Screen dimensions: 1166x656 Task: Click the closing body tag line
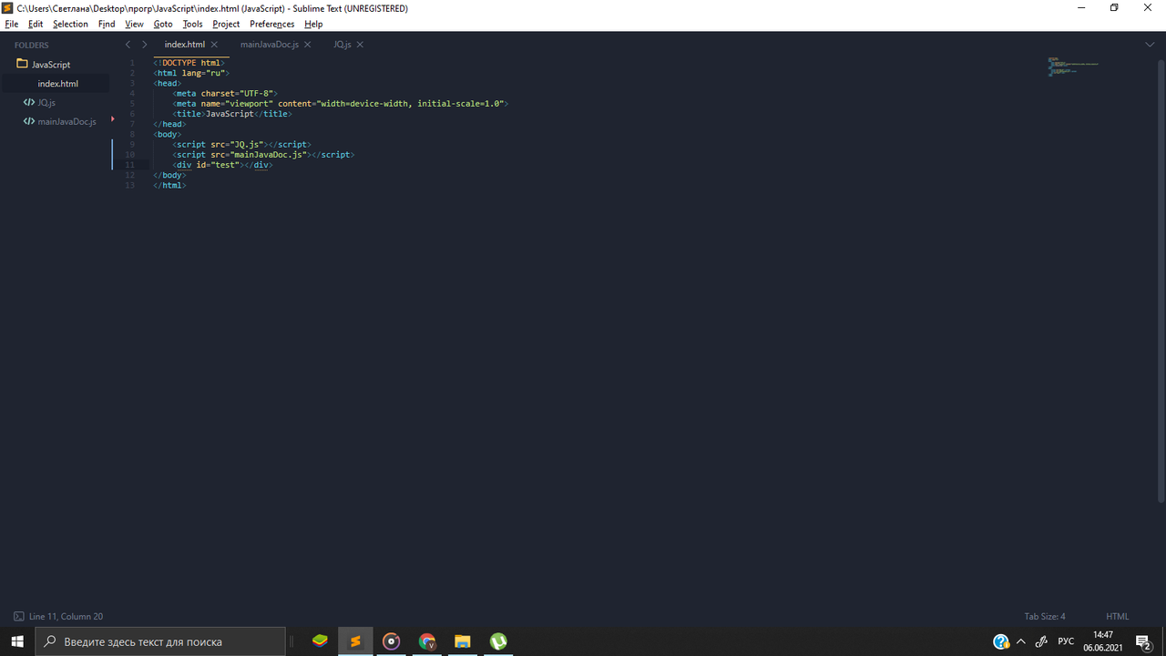click(x=169, y=175)
